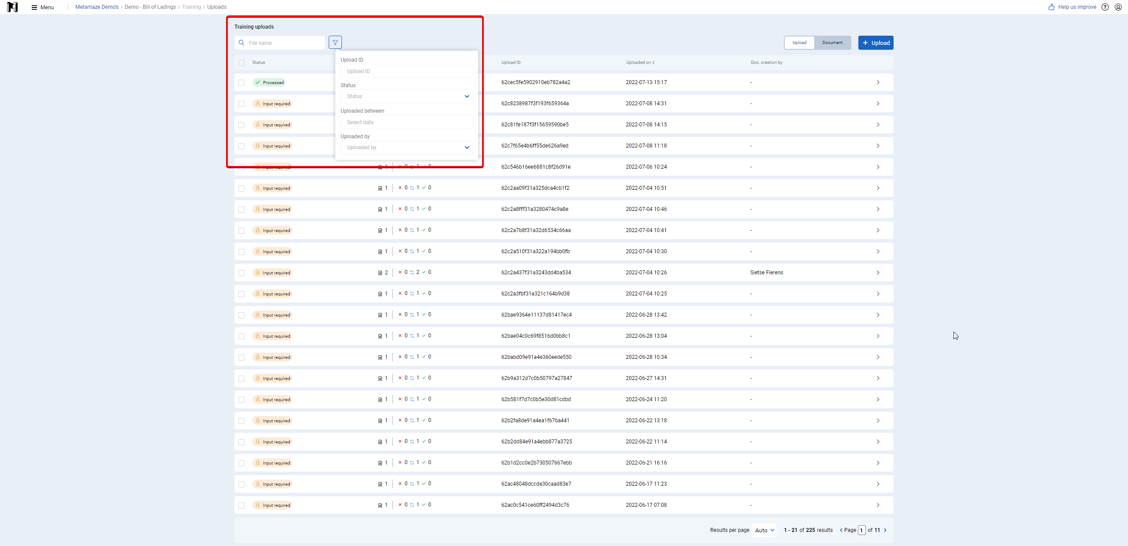Viewport: 1128px width, 546px height.
Task: Open row arrow for upload 62b581f7d7c0b5e30d81cdbd
Action: [x=878, y=399]
